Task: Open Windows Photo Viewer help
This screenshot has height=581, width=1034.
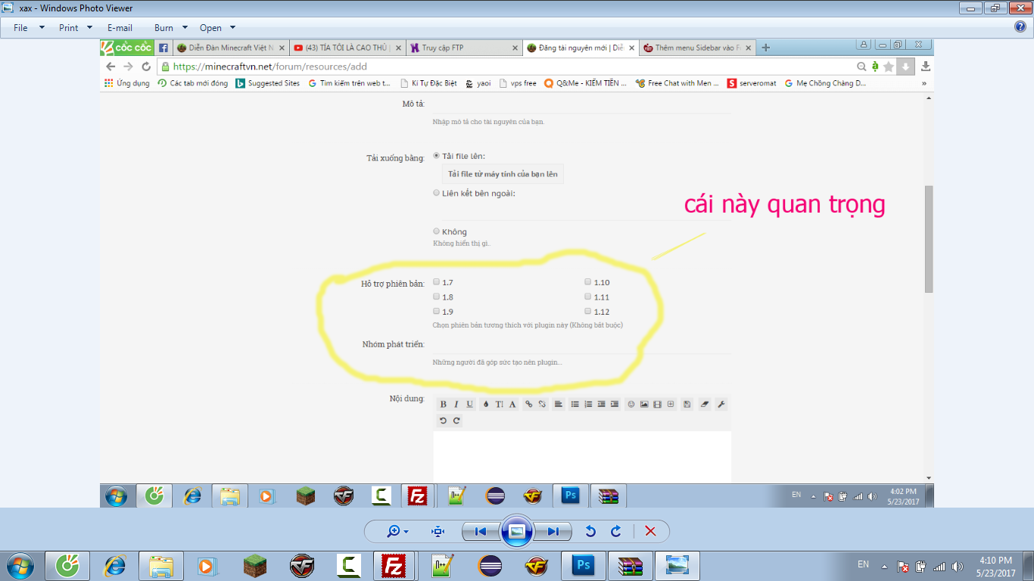Action: click(x=1020, y=27)
